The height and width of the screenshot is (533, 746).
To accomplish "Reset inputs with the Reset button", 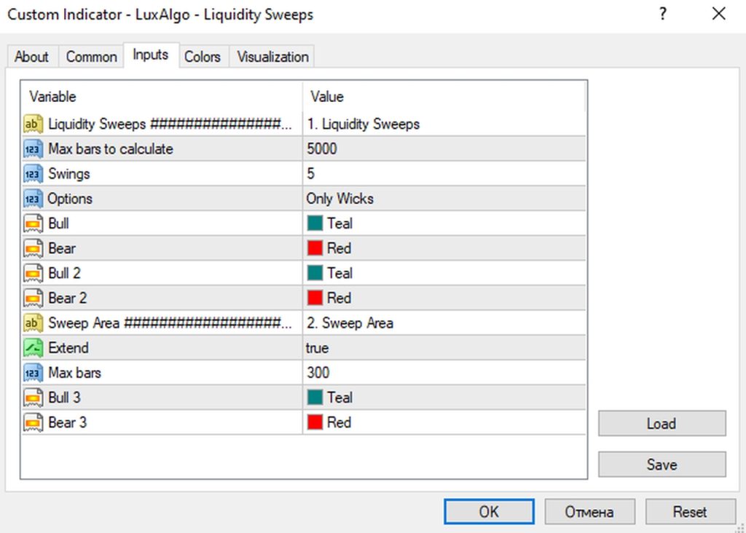I will click(x=690, y=512).
